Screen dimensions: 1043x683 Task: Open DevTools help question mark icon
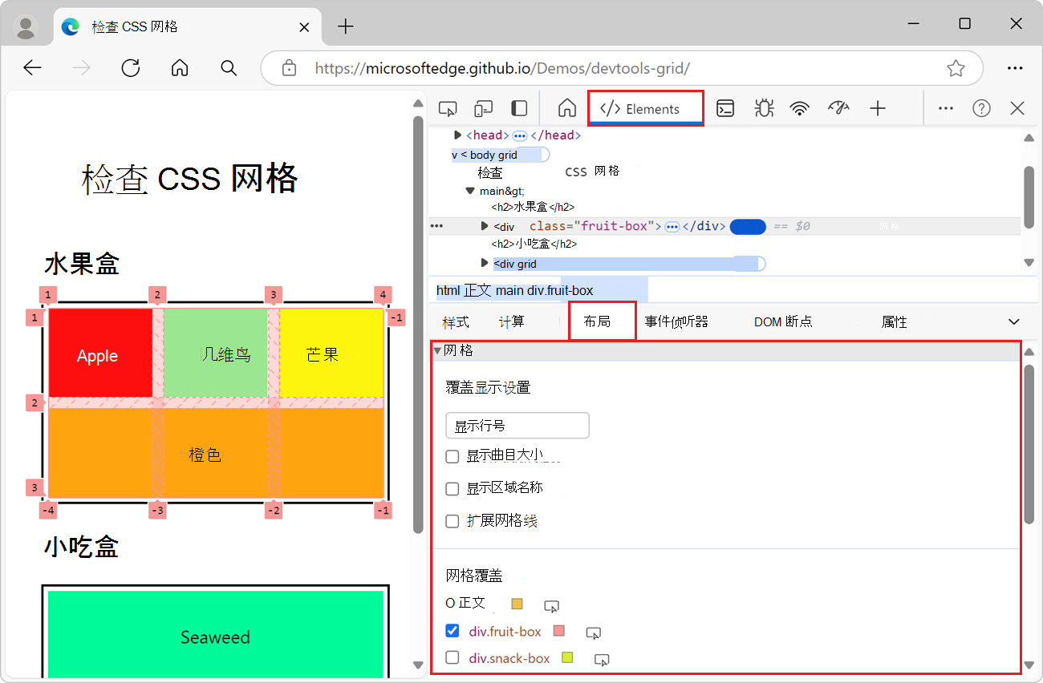(x=981, y=109)
